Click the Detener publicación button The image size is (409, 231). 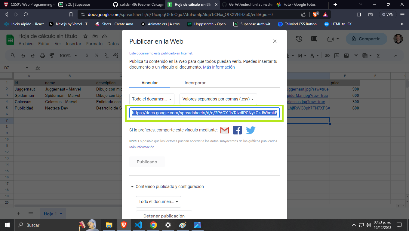coord(164,214)
